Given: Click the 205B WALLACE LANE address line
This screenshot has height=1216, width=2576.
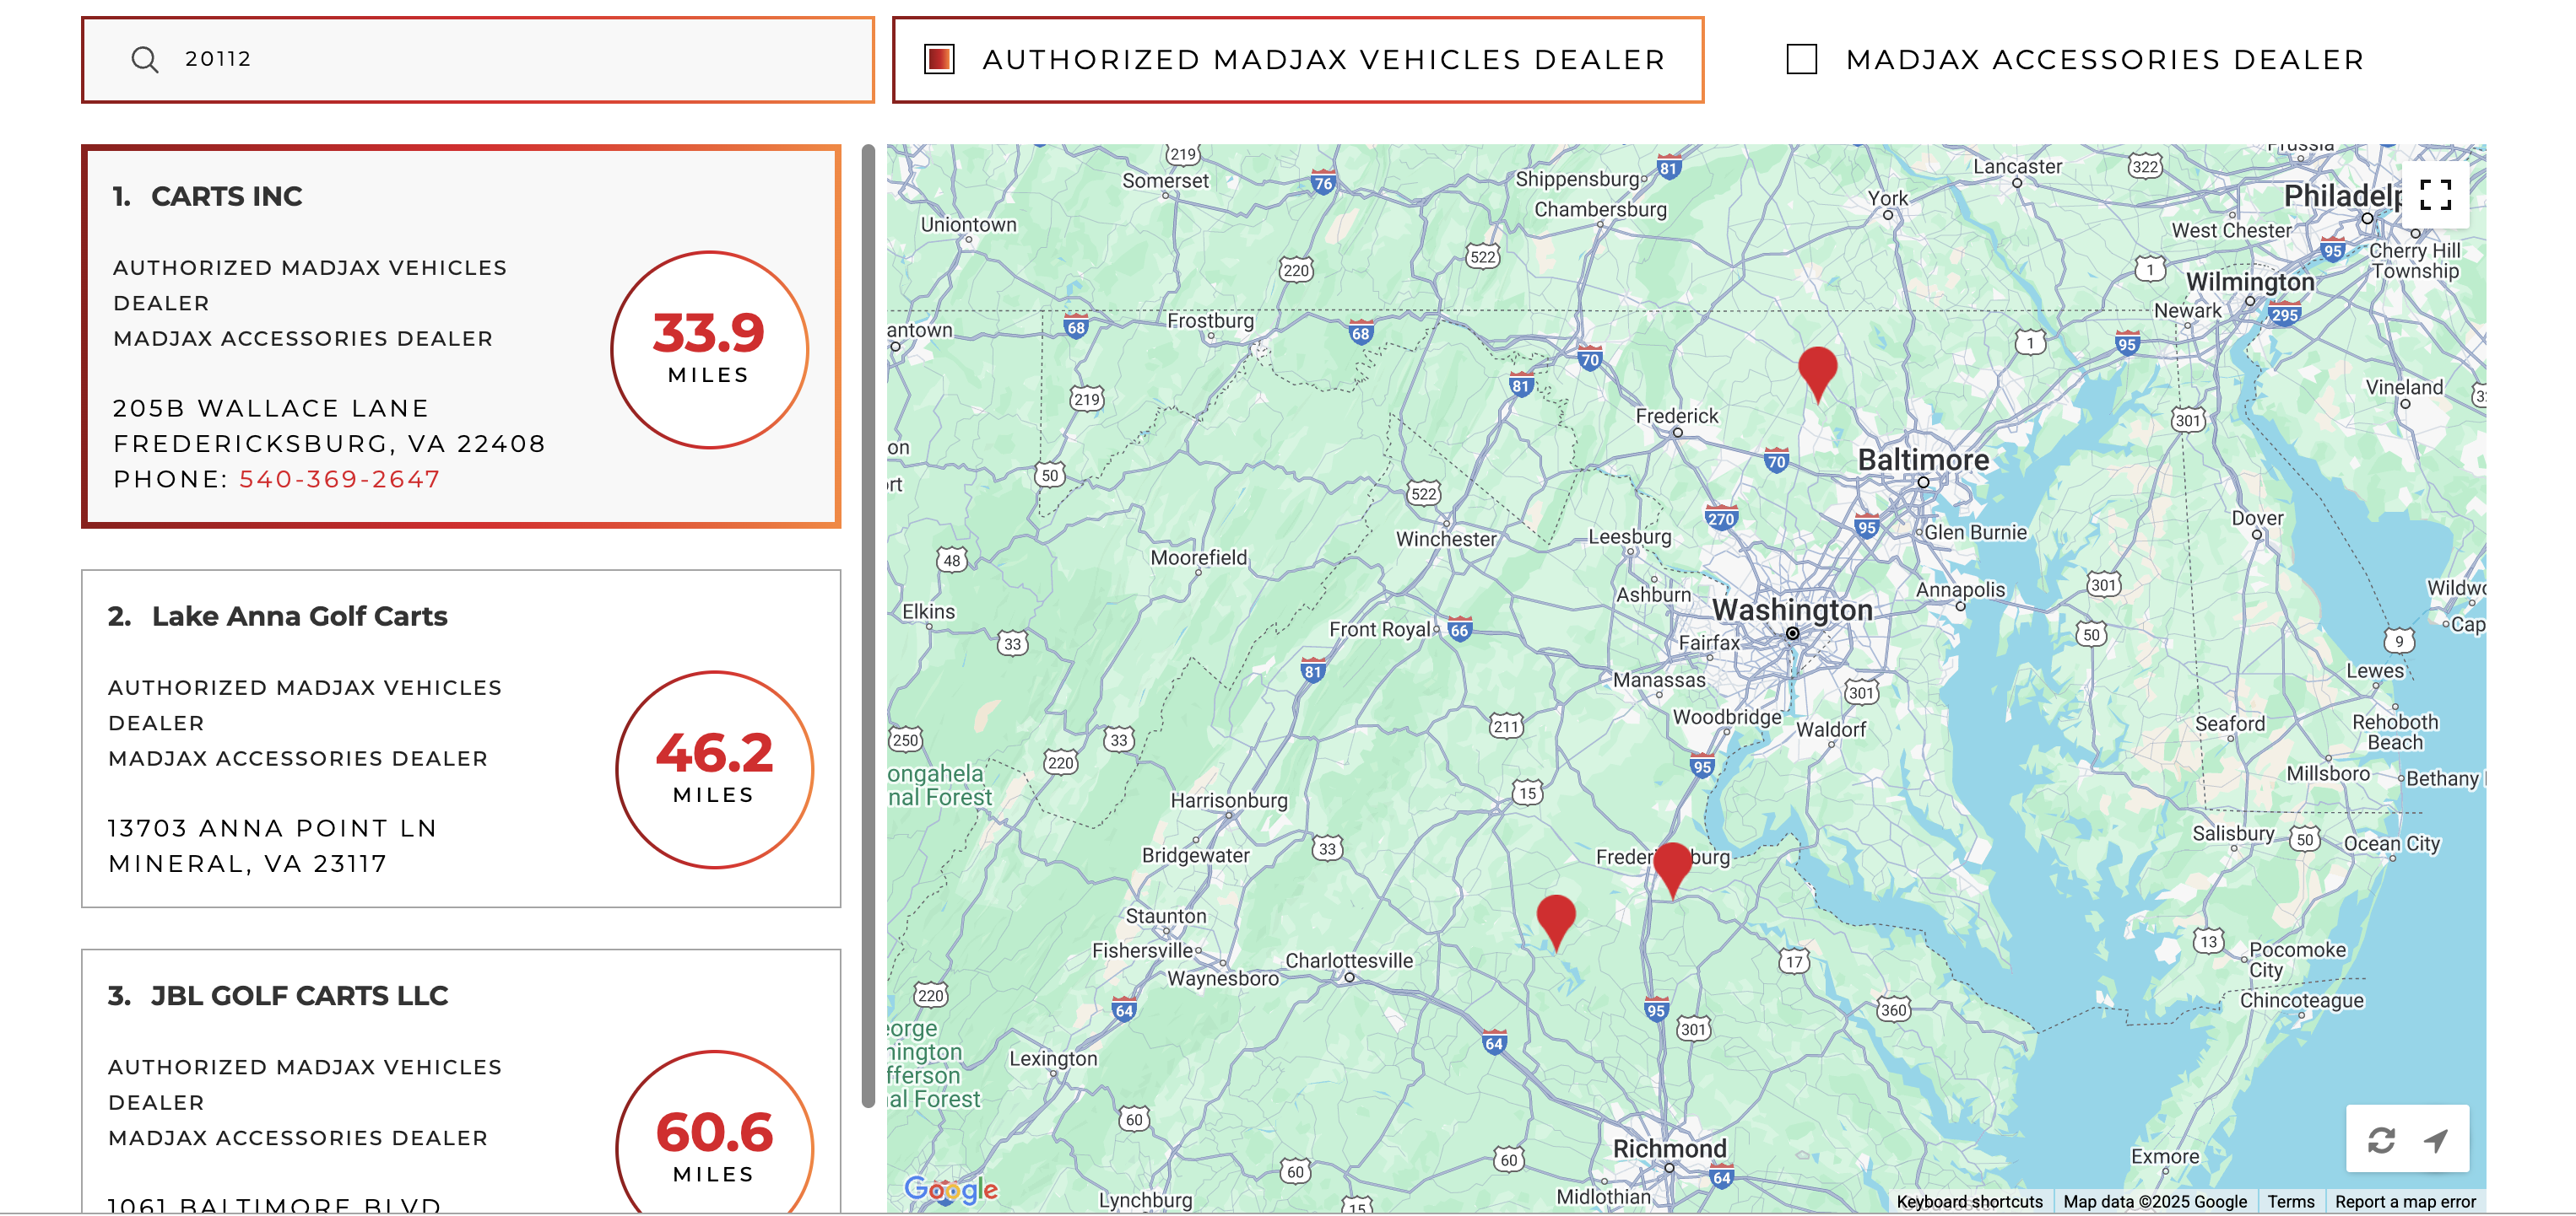Looking at the screenshot, I should click(271, 407).
